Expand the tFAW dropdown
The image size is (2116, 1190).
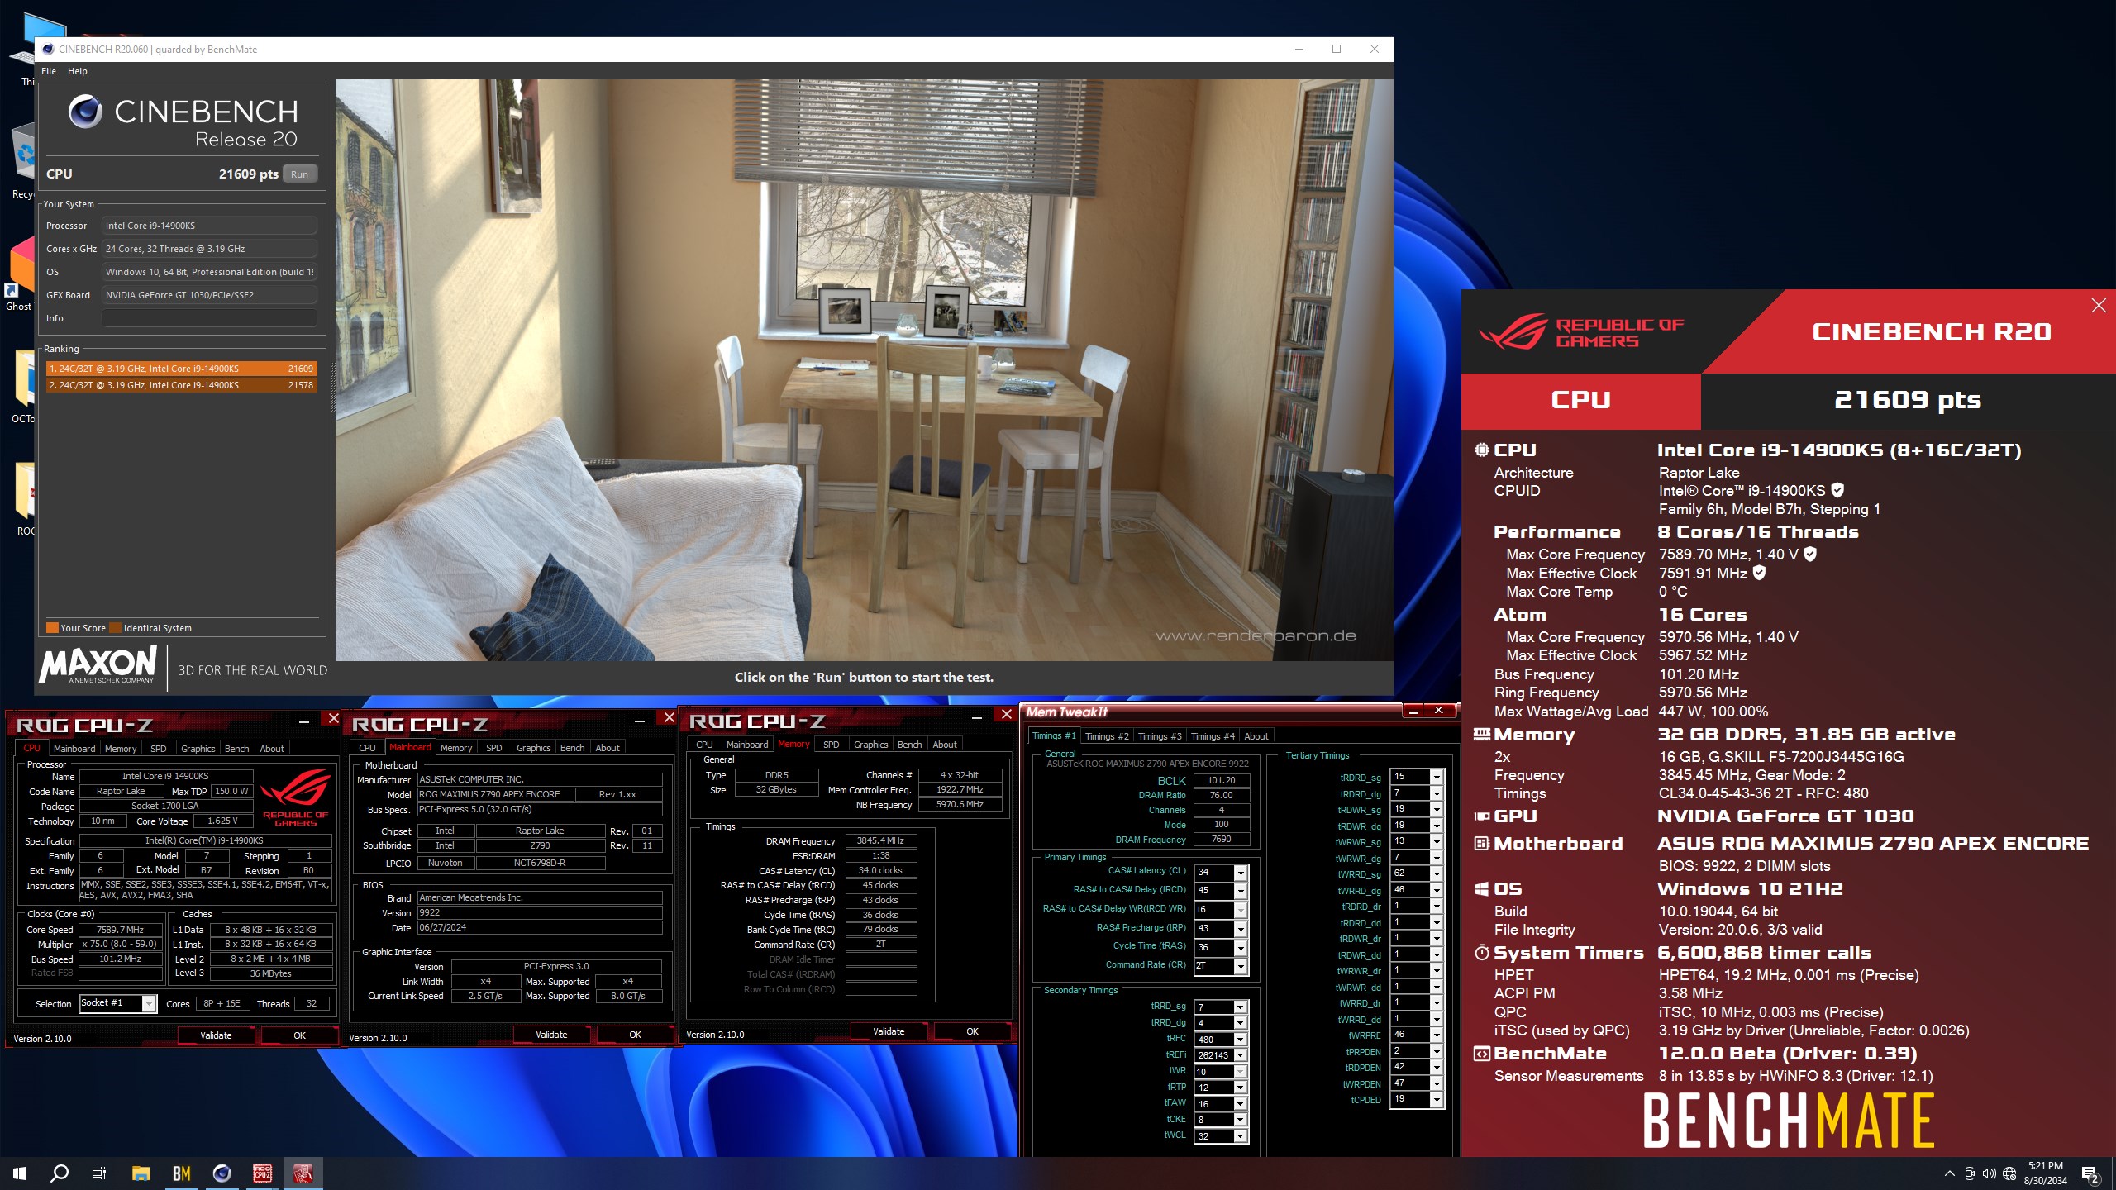(1240, 1104)
